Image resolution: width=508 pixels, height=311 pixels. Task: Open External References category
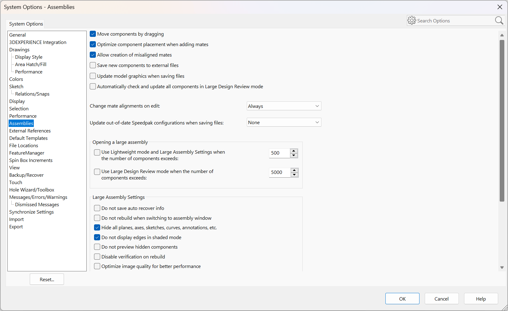click(30, 131)
